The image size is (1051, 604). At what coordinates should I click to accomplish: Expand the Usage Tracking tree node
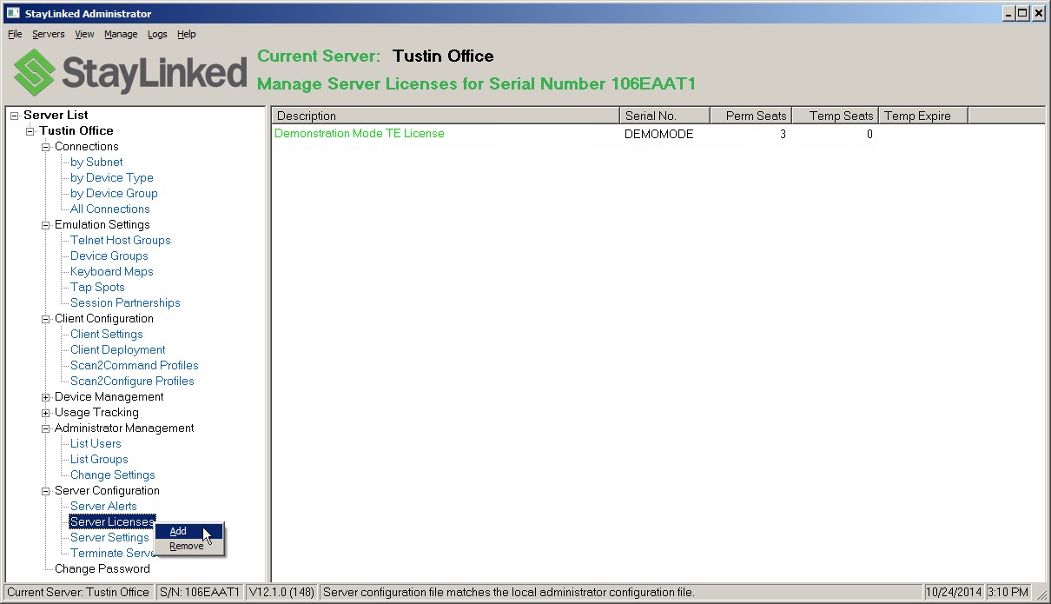pos(44,412)
